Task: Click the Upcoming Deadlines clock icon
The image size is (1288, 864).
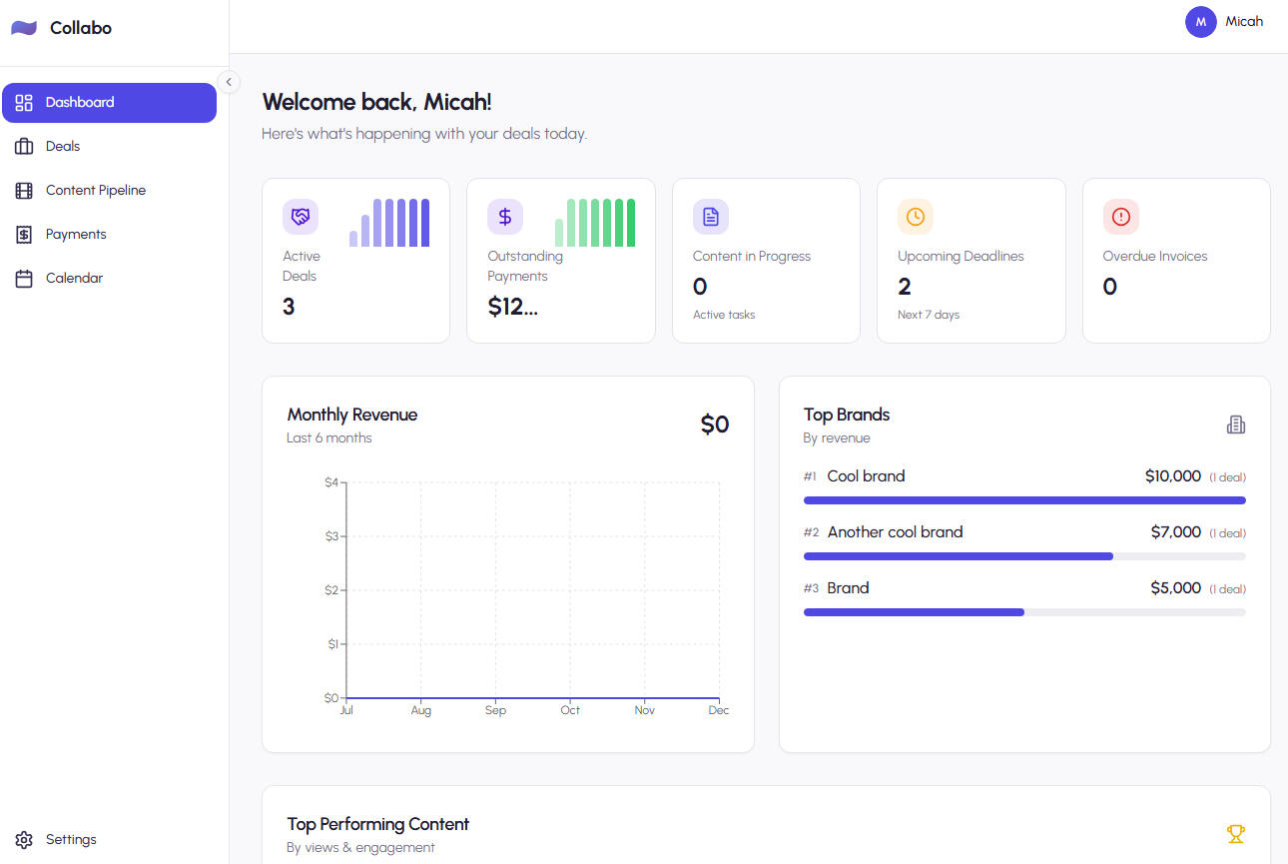Action: click(915, 217)
